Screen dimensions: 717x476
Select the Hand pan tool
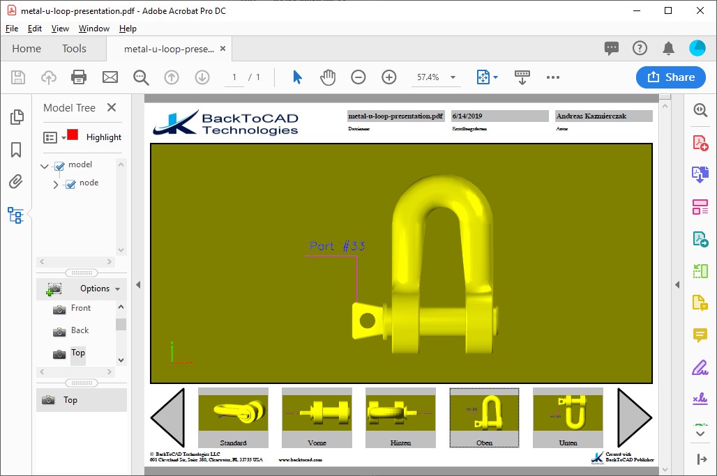[x=328, y=77]
